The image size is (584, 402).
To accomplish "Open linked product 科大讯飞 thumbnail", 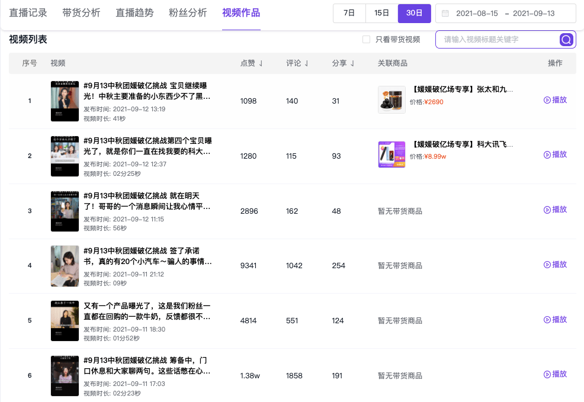I will click(x=392, y=155).
